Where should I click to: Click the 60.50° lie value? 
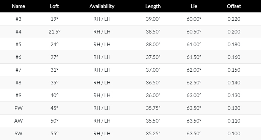pyautogui.click(x=194, y=32)
